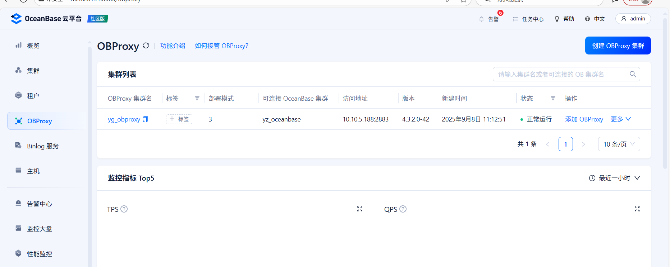Filter the 标签 column
The width and height of the screenshot is (670, 267).
[x=197, y=98]
